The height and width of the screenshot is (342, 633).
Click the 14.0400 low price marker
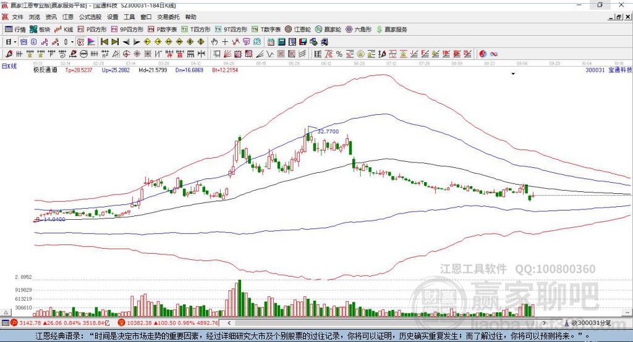[x=54, y=219]
